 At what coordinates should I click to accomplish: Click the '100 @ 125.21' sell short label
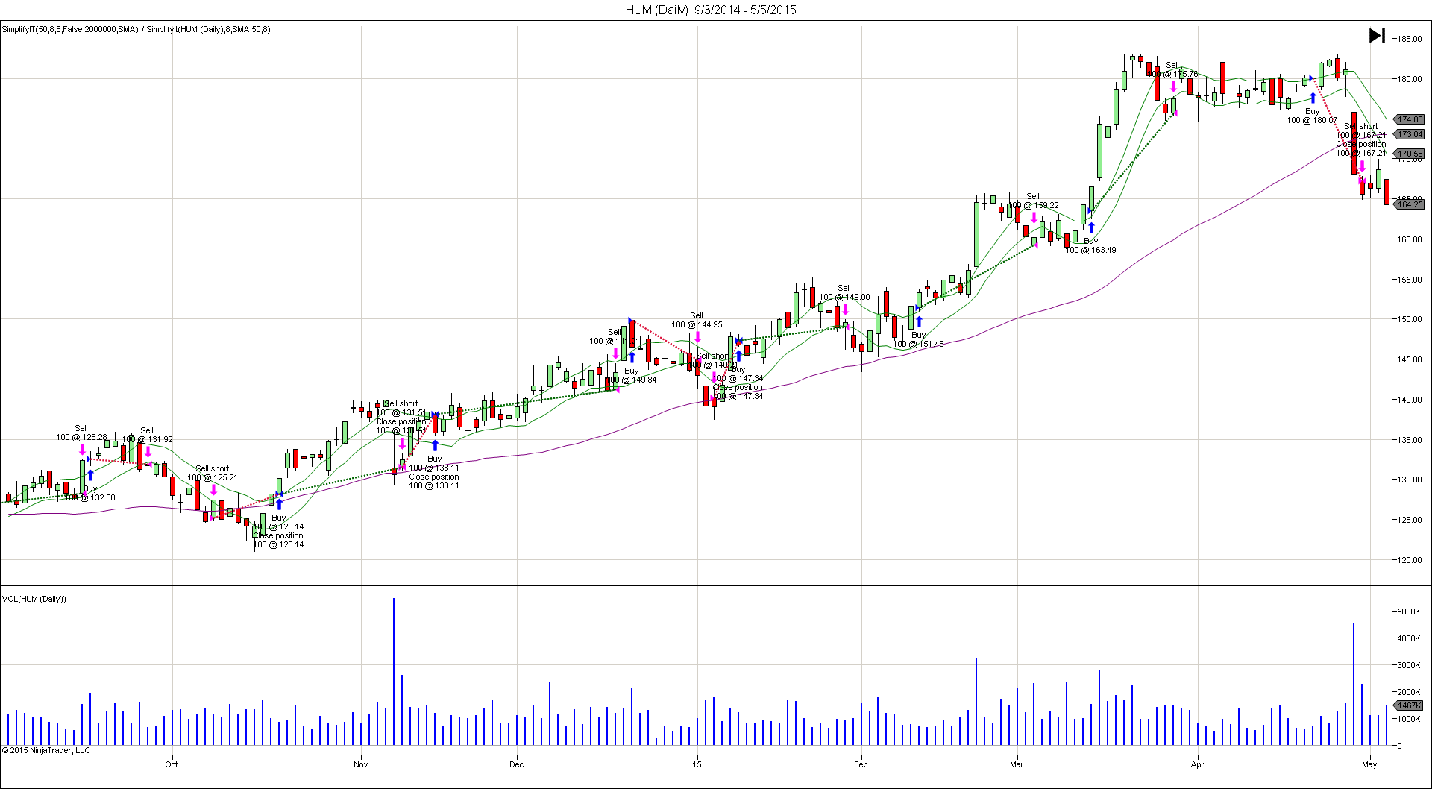tap(213, 477)
